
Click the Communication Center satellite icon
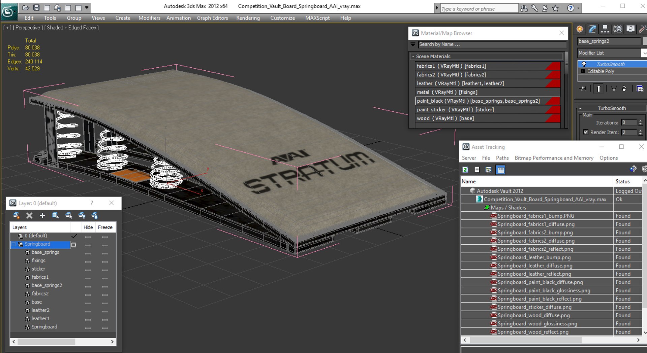545,8
